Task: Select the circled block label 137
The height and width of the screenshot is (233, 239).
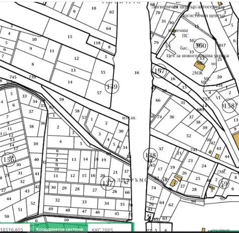Action: (x=107, y=183)
